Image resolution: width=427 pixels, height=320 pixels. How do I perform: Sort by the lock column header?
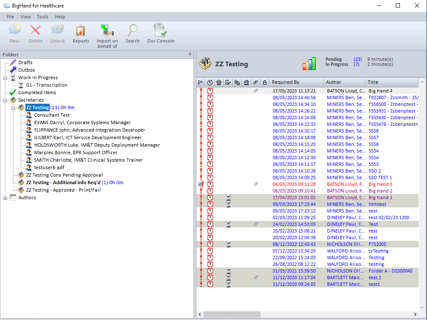(x=265, y=82)
